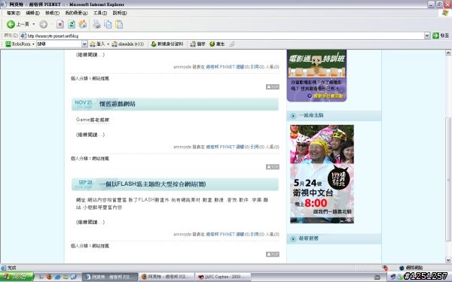
Task: Click TOP button under 懷舊遊戲網站 post
Action: (x=273, y=167)
